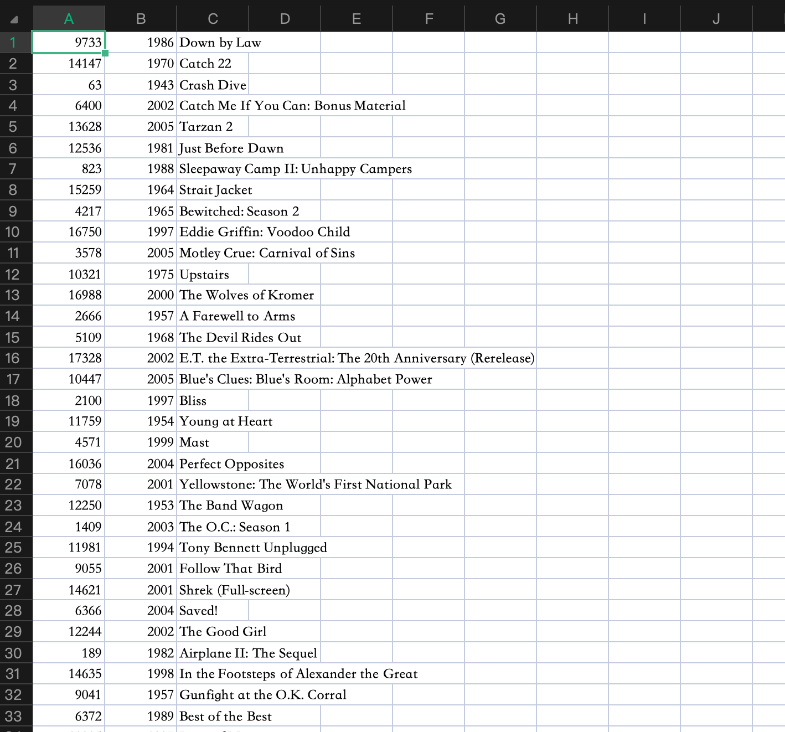Click the "Young at Heart" cell
Viewport: 785px width, 732px height.
[226, 421]
